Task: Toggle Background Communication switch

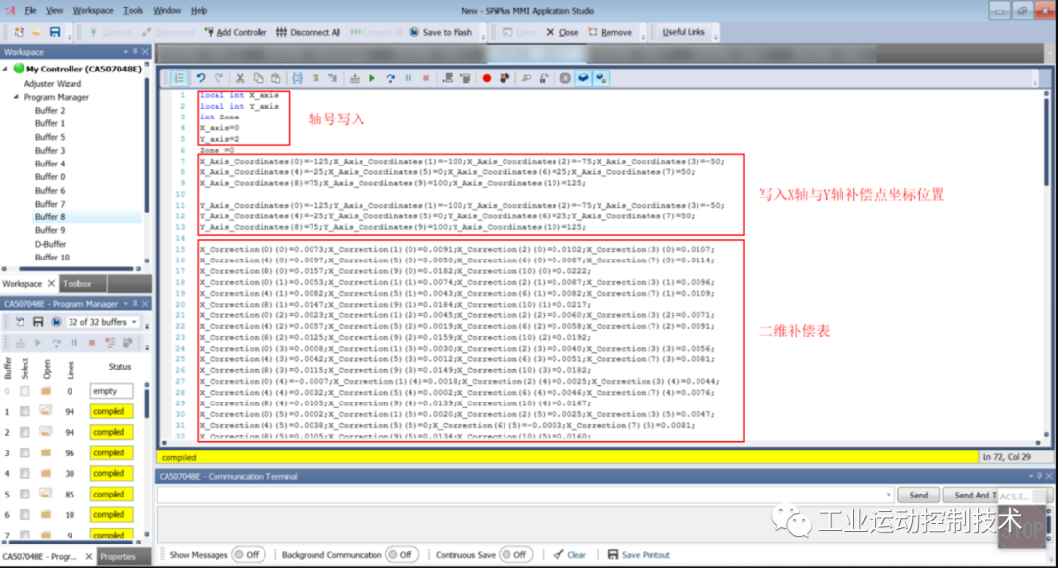Action: pyautogui.click(x=402, y=555)
